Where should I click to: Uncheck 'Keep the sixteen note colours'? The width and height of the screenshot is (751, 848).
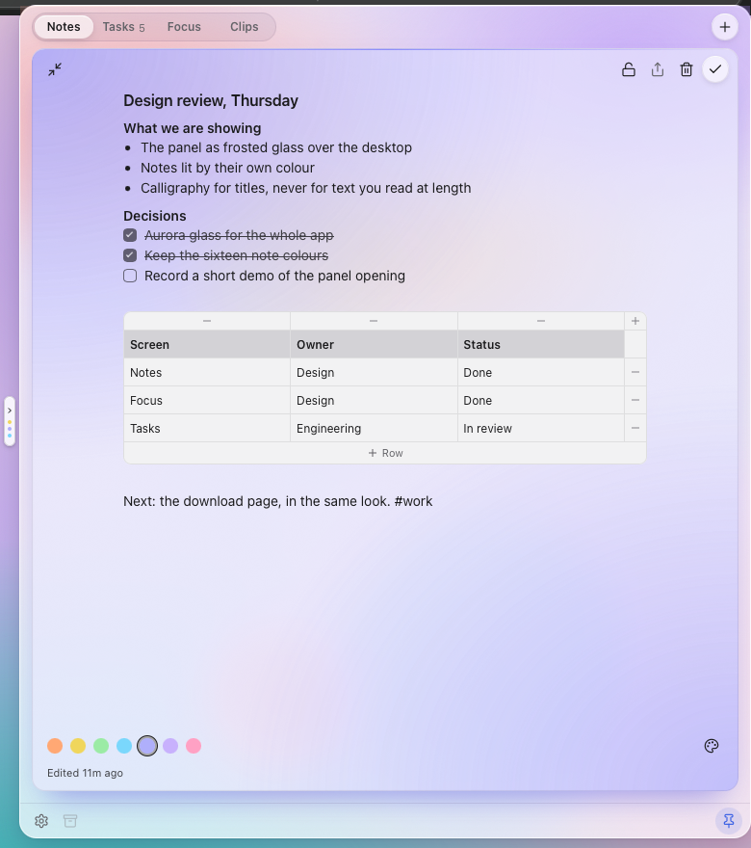[x=130, y=255]
